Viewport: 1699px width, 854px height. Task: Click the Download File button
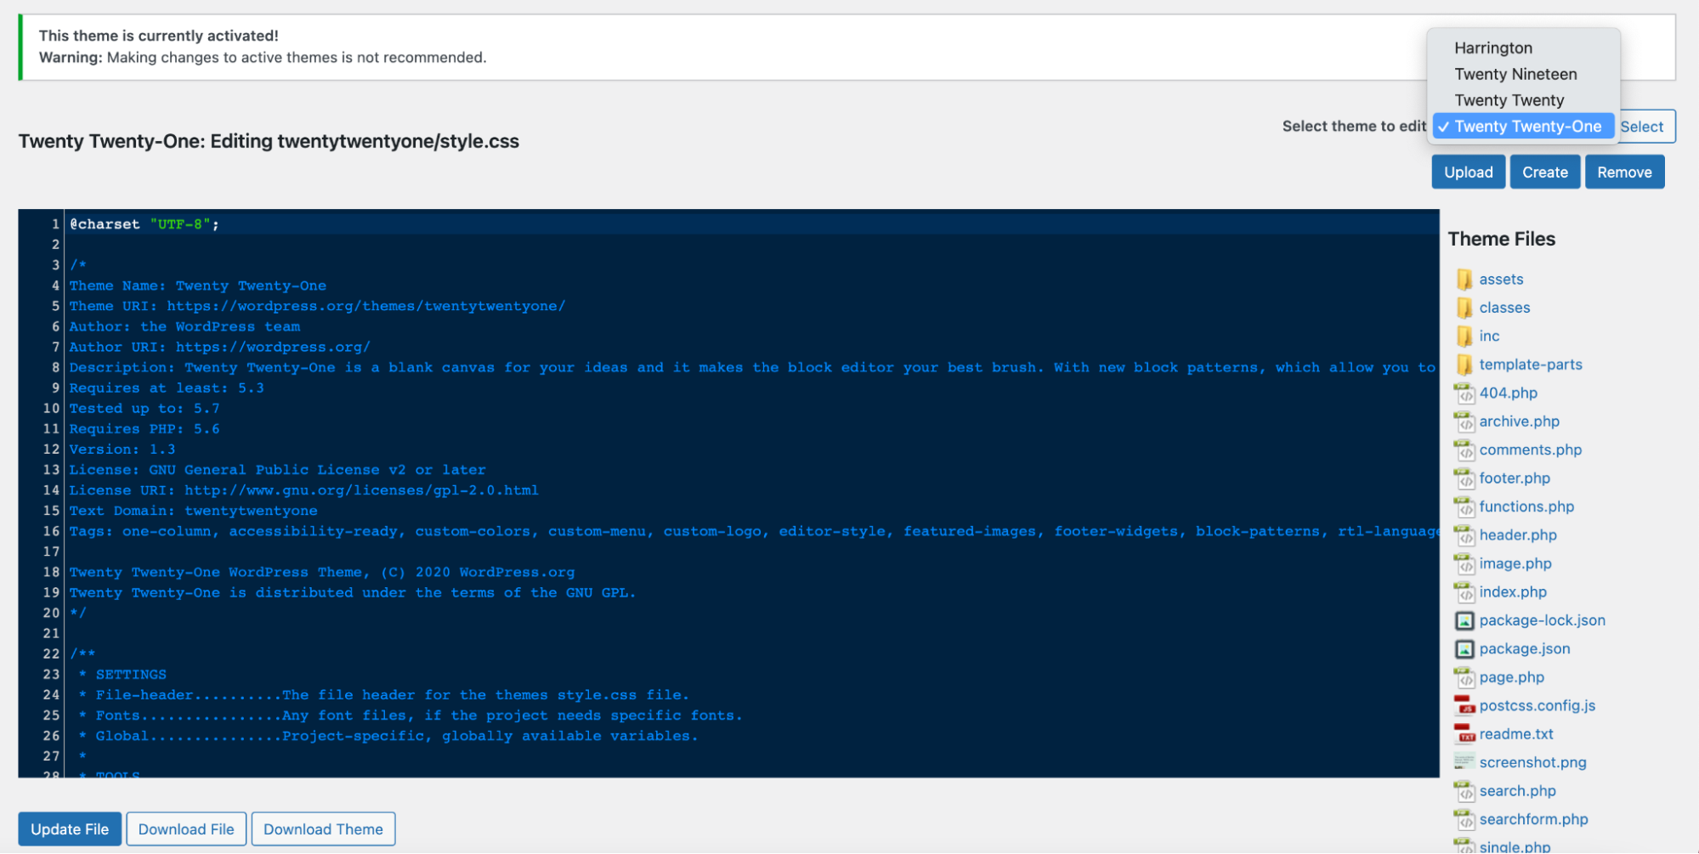(186, 829)
